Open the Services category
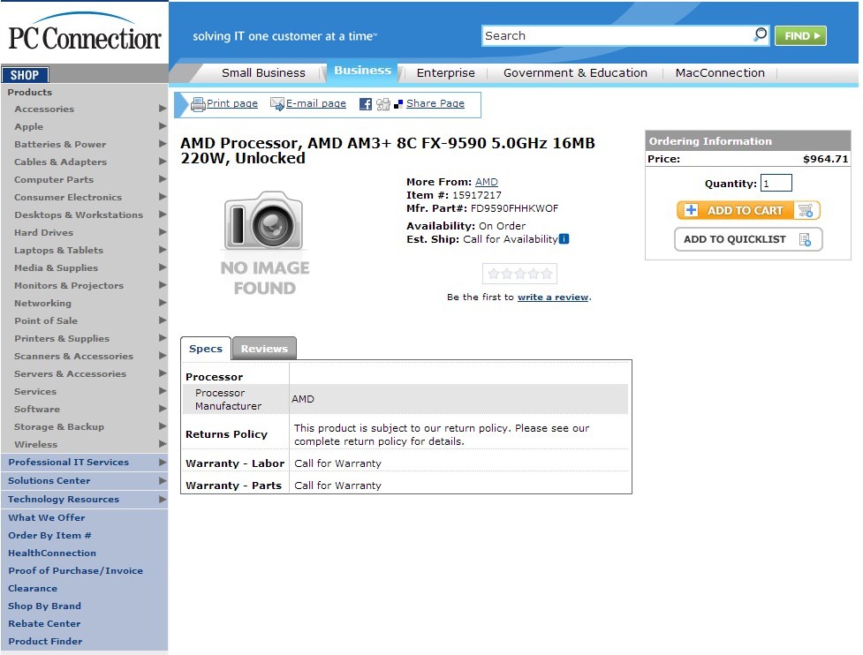The image size is (863, 655). 35,391
